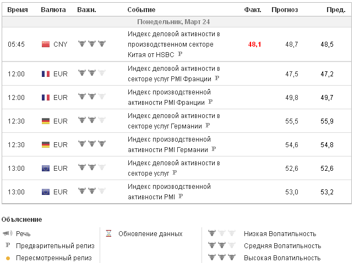Click the P icon after "услуг PMI Франции"
The height and width of the screenshot is (263, 354).
pos(217,79)
